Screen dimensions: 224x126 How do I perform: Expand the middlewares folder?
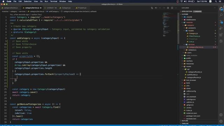point(191,20)
